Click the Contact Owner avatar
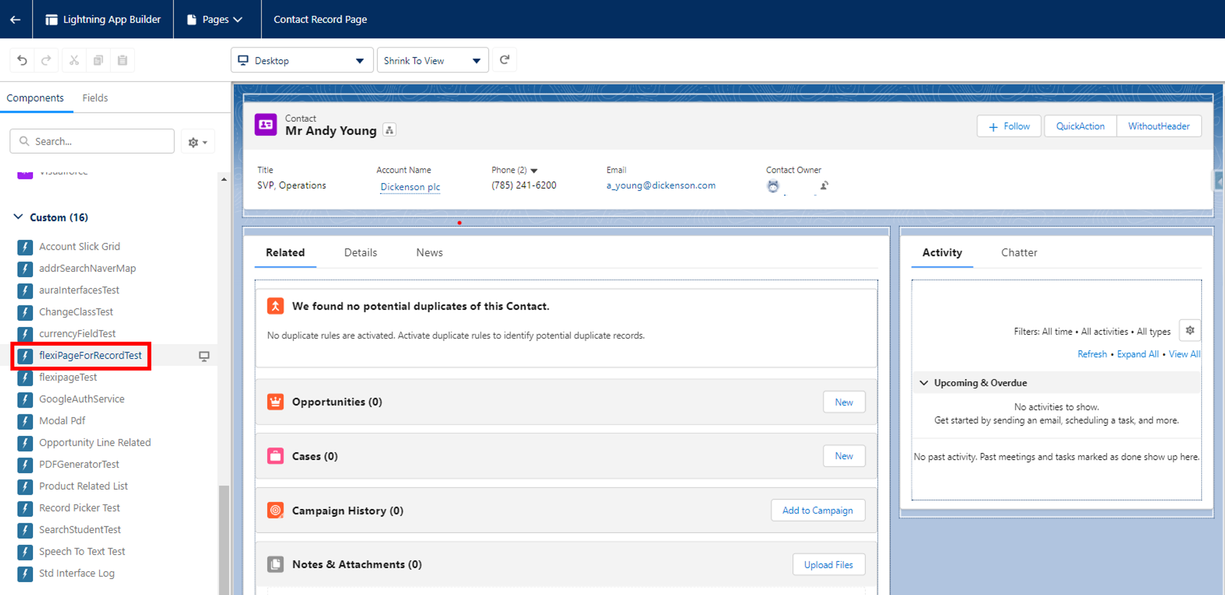1225x595 pixels. click(773, 186)
